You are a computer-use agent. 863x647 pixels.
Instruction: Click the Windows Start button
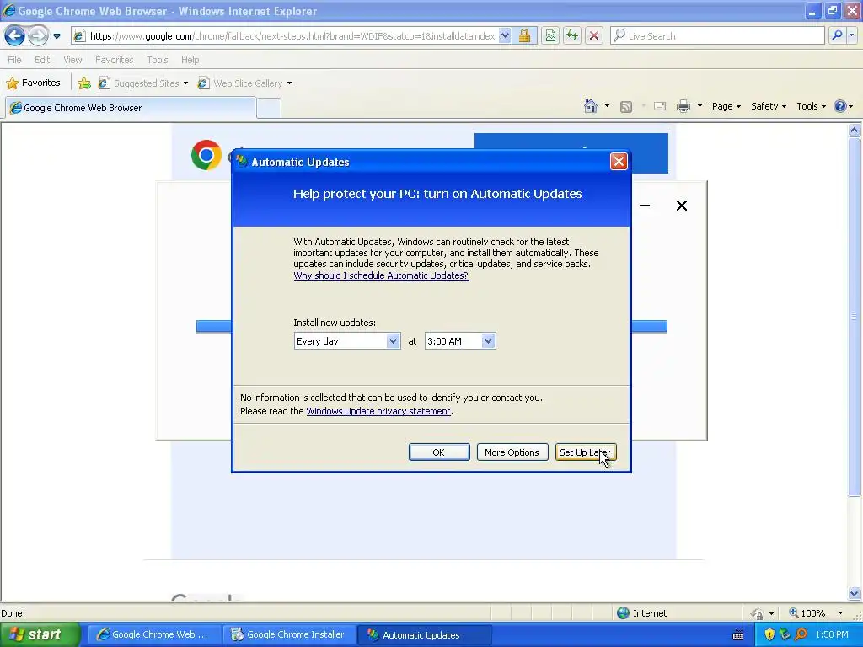tap(40, 635)
